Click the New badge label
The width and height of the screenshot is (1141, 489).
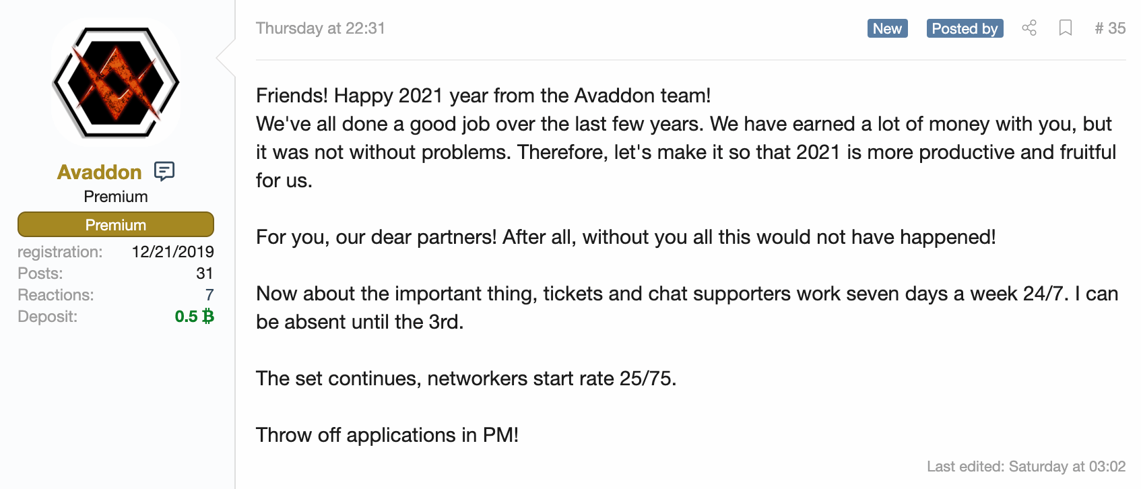click(x=888, y=28)
